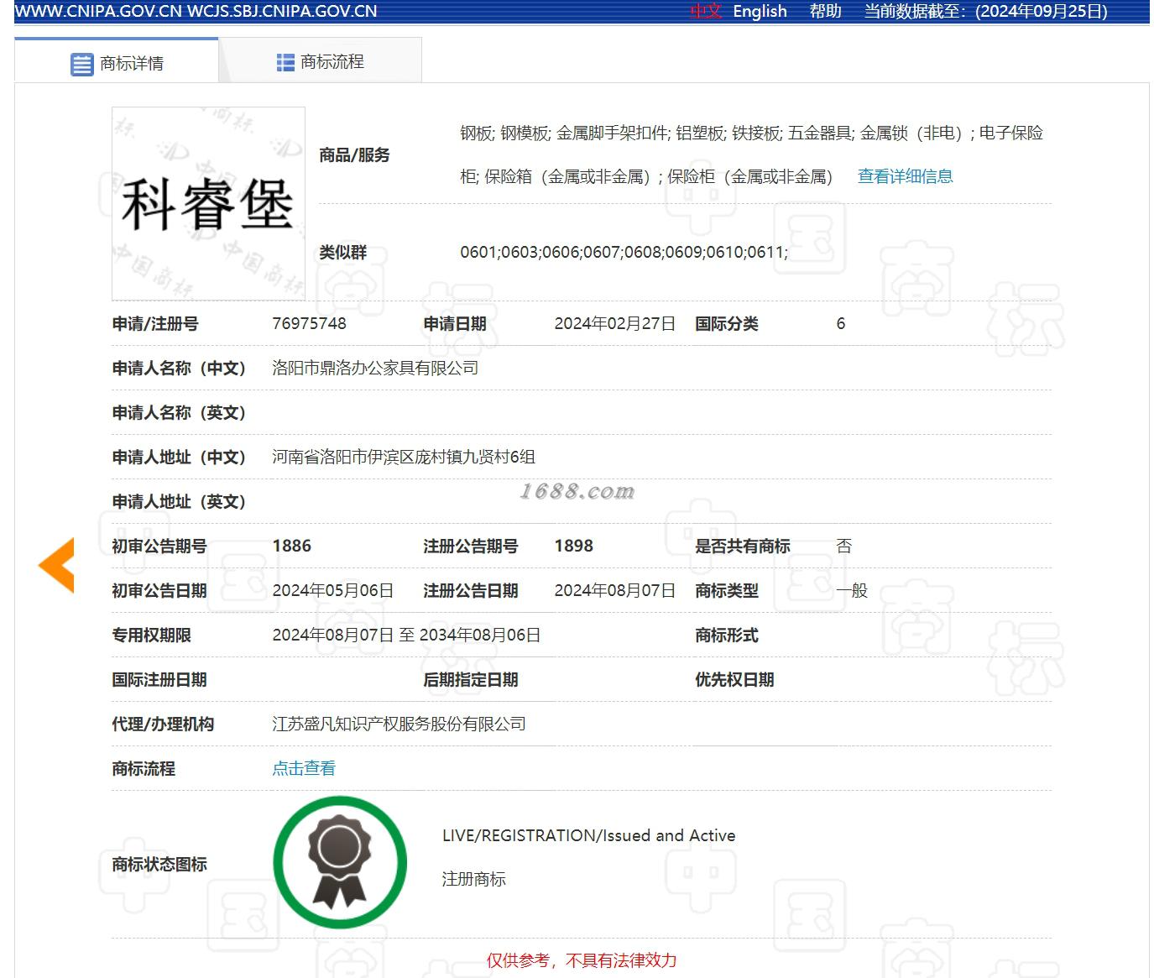This screenshot has width=1154, height=978.
Task: Click the WWW.CNIPA.GOV.CN header text
Action: (x=99, y=12)
